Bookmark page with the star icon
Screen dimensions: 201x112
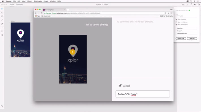click(x=168, y=13)
